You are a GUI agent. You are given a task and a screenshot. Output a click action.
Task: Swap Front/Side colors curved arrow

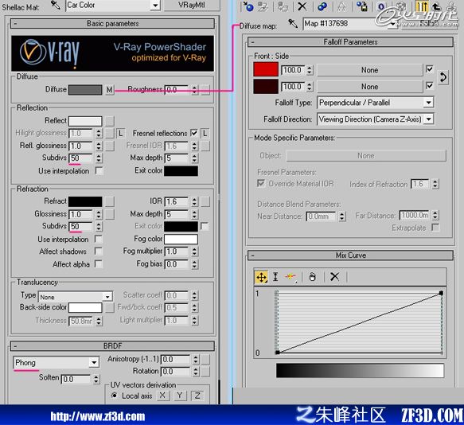coord(443,77)
